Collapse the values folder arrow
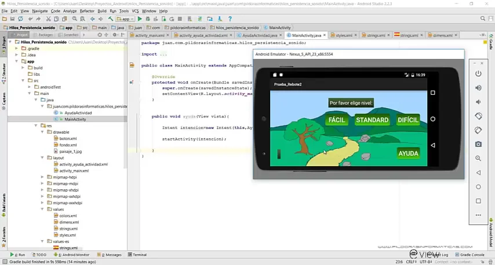495x265 pixels. [42, 209]
